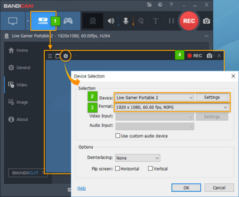The height and width of the screenshot is (197, 239).
Task: Select Screen Recording mode monitor icon
Action: [13, 21]
